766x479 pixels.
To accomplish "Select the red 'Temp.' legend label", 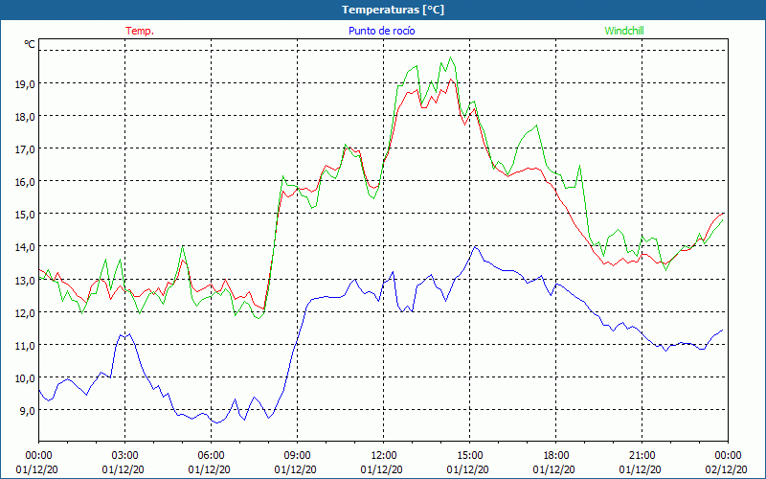I will coord(140,31).
